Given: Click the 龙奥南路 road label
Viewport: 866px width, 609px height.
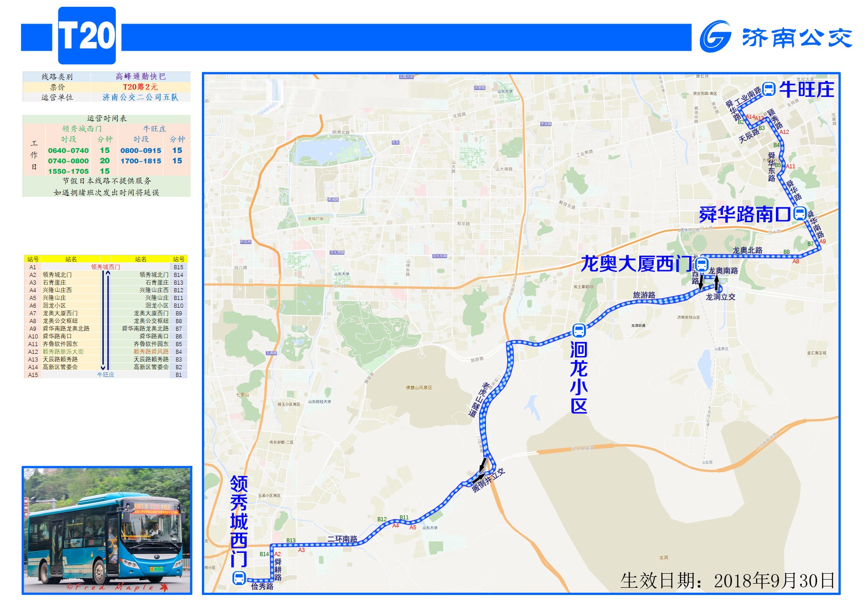Looking at the screenshot, I should (723, 271).
